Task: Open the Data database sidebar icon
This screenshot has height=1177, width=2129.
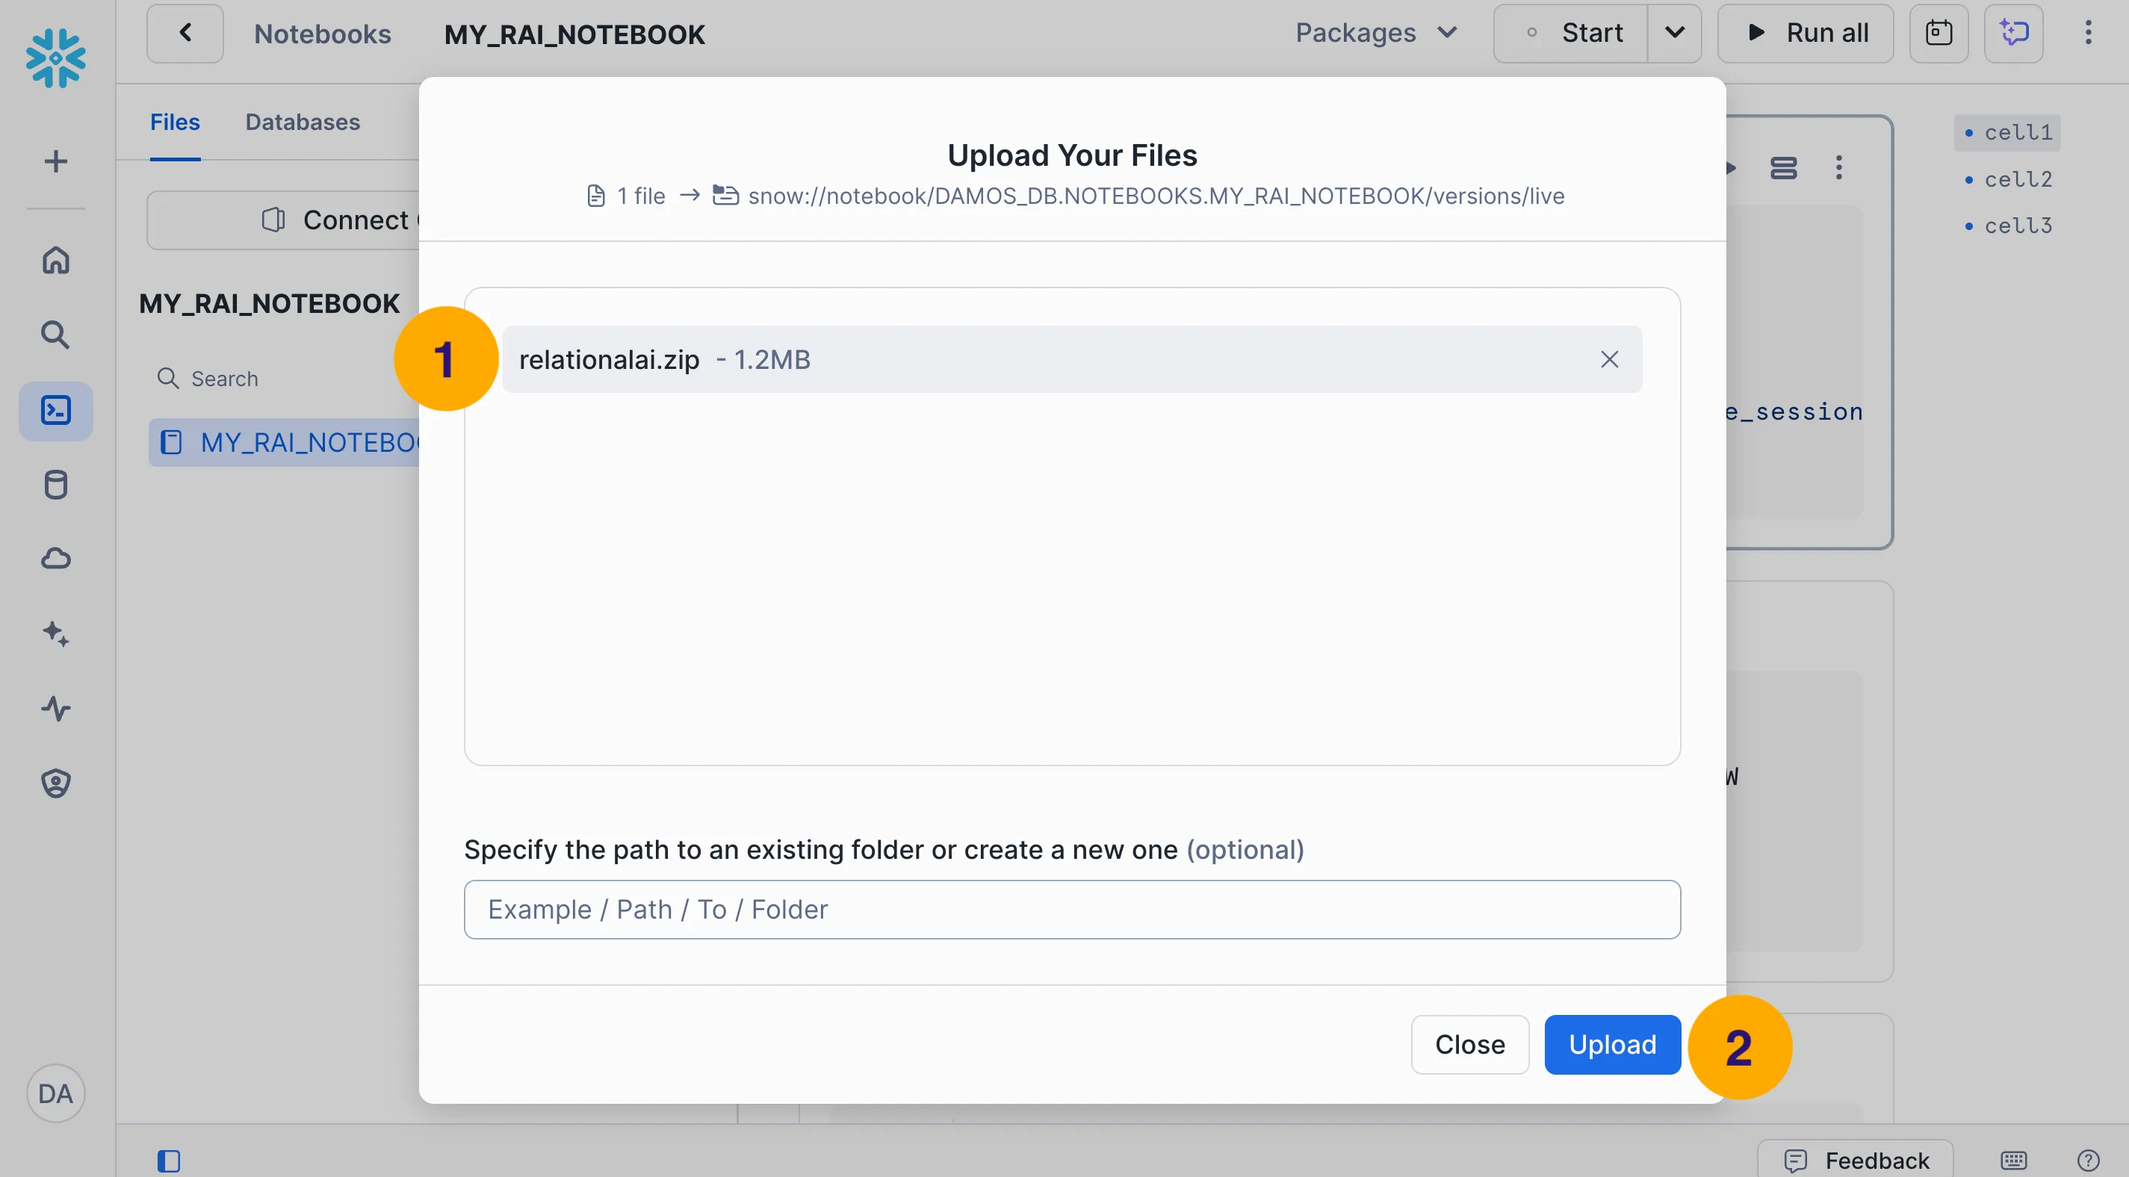Action: click(x=55, y=485)
